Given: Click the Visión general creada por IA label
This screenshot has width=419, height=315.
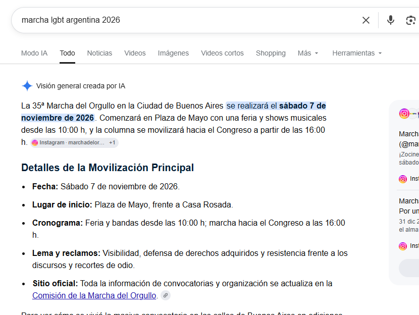Looking at the screenshot, I should [81, 86].
